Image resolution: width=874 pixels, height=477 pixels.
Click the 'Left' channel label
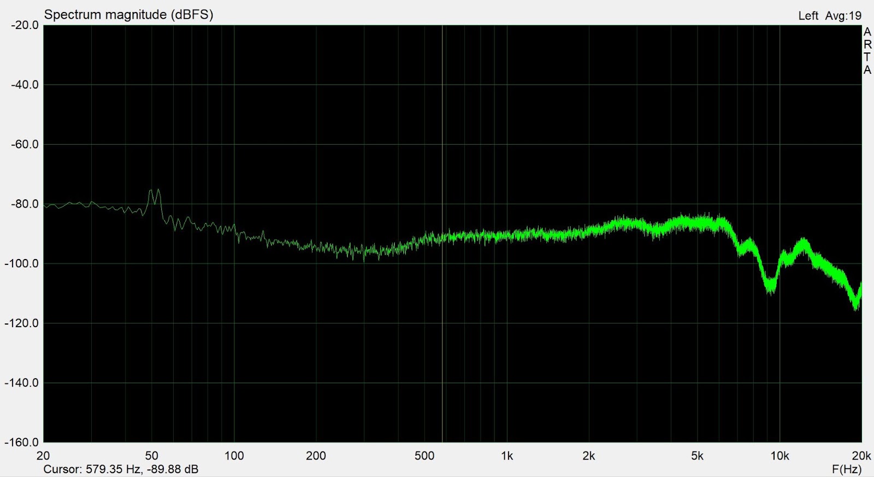click(x=808, y=16)
